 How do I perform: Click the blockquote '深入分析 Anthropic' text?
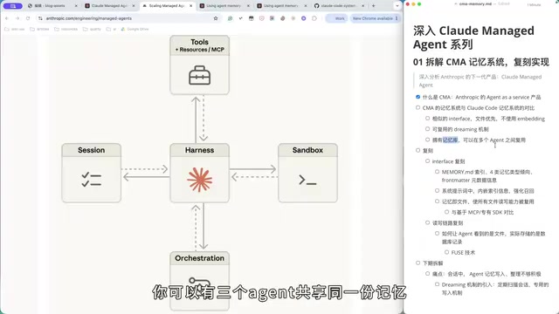[480, 81]
